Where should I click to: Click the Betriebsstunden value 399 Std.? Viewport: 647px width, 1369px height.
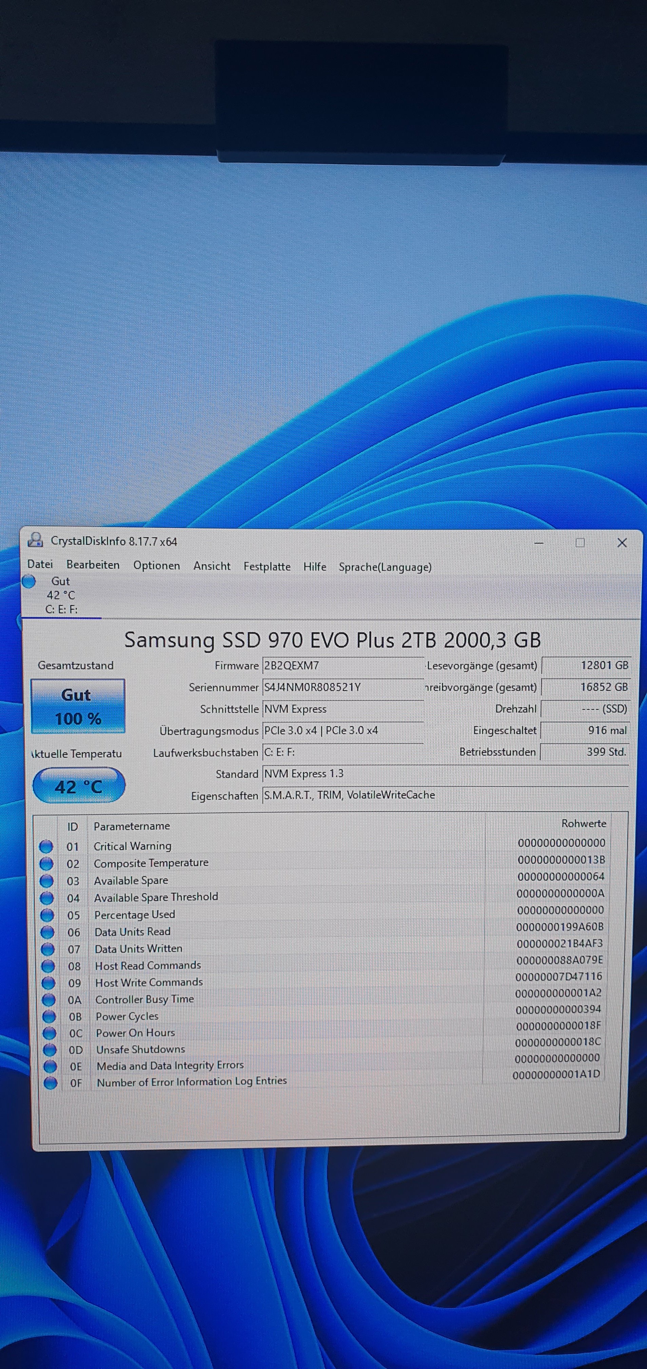(584, 751)
